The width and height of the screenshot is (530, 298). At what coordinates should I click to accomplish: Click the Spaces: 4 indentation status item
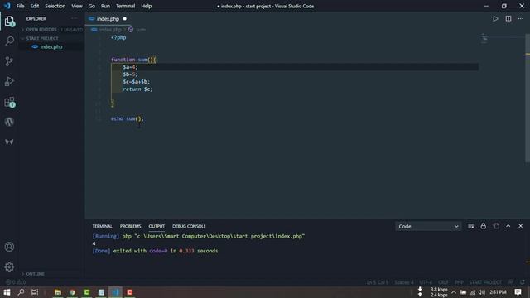404,282
